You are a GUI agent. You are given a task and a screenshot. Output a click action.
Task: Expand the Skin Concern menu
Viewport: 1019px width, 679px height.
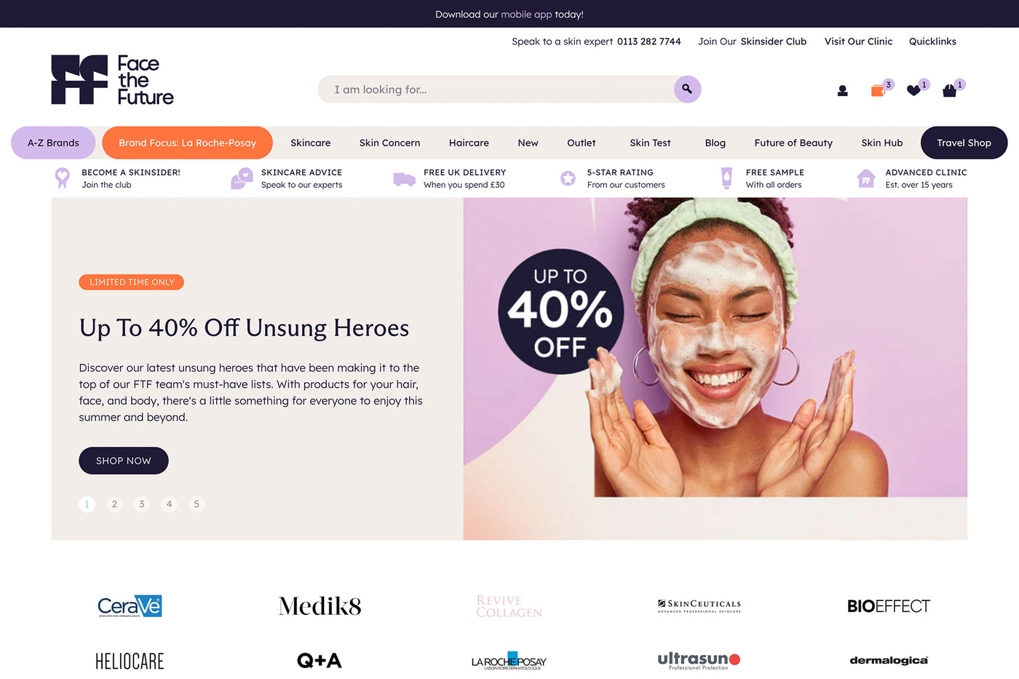coord(389,143)
